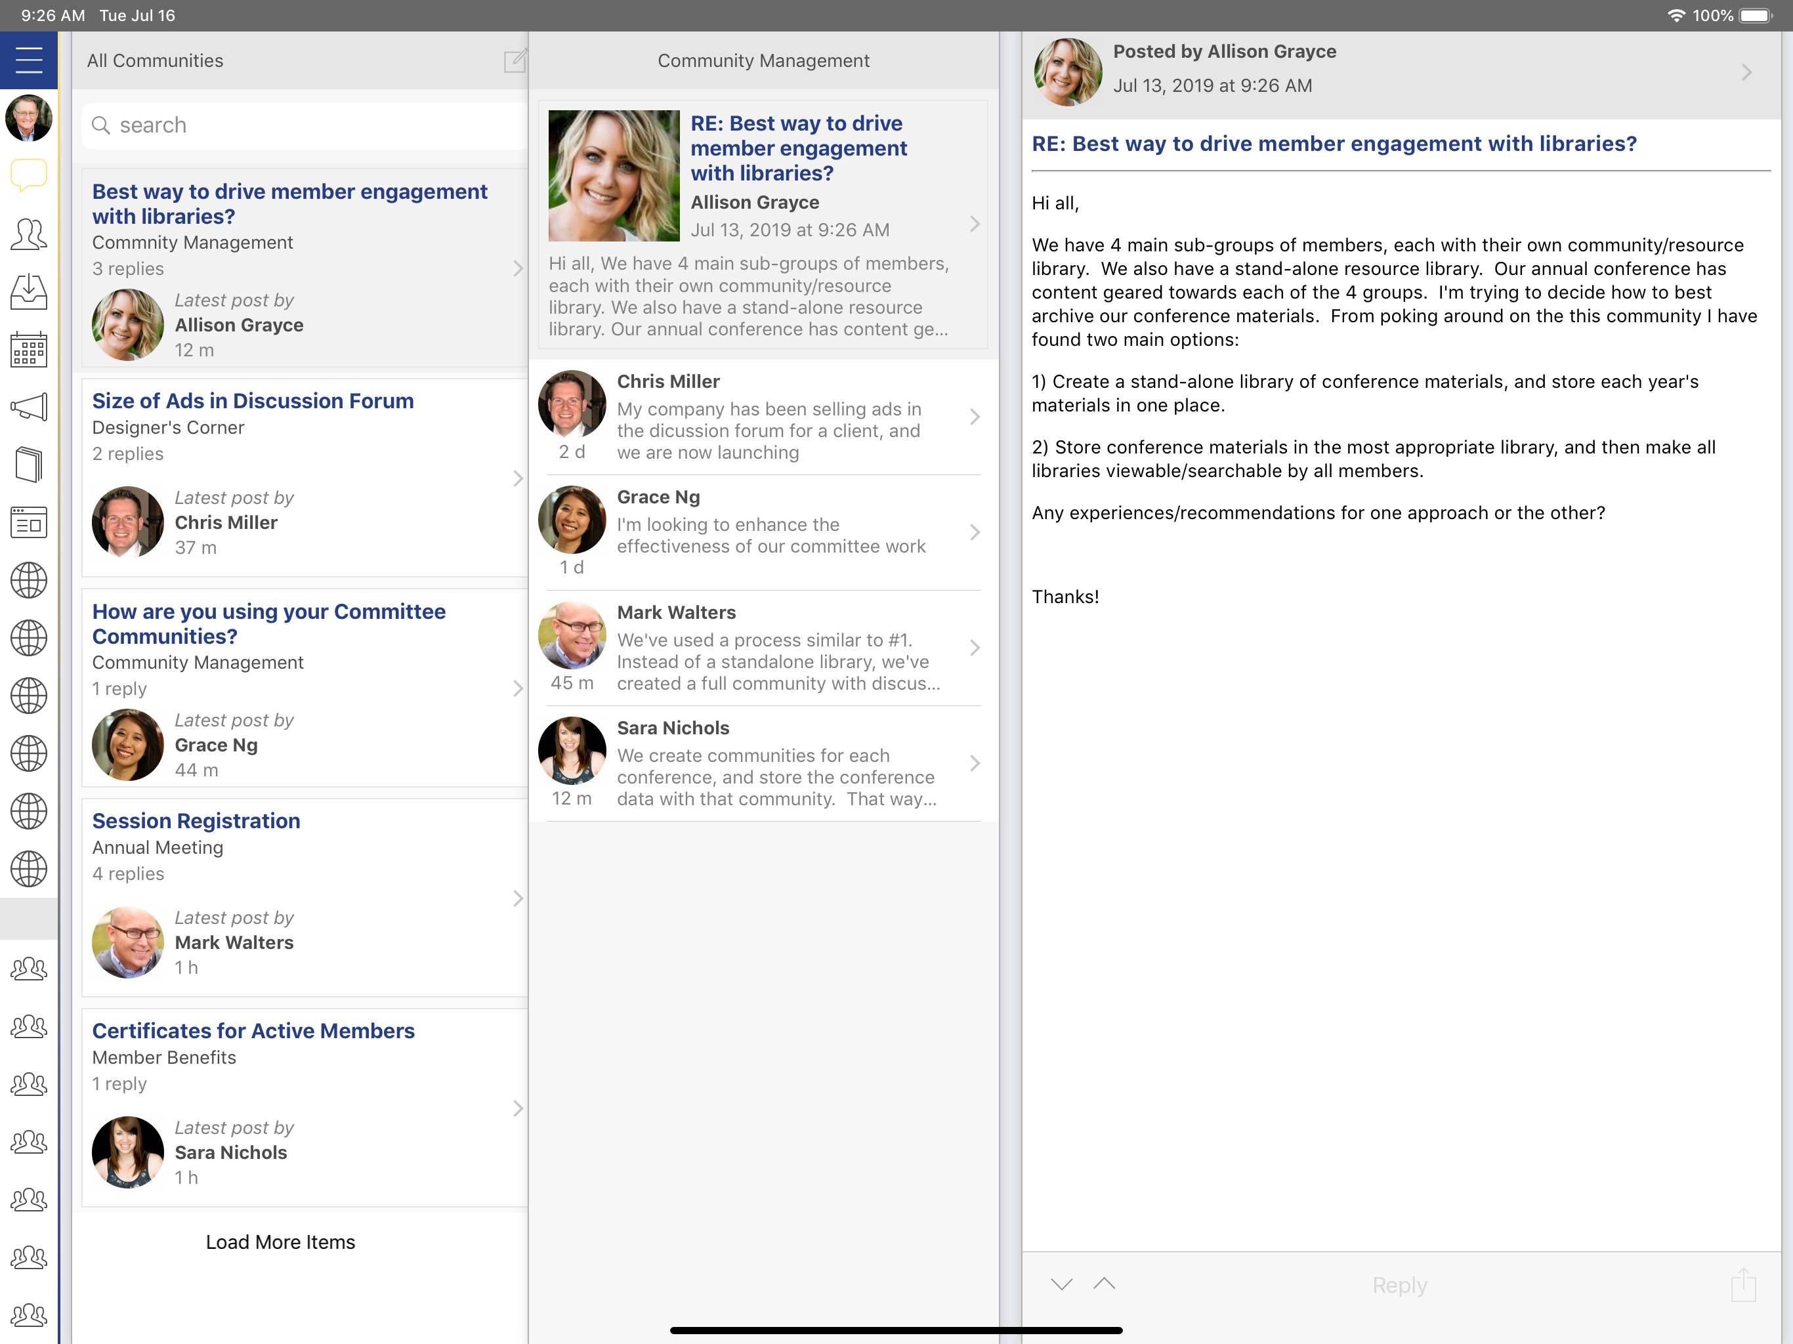Tap Allison Grayce avatar in Posted by header
The image size is (1793, 1344).
click(x=1068, y=72)
